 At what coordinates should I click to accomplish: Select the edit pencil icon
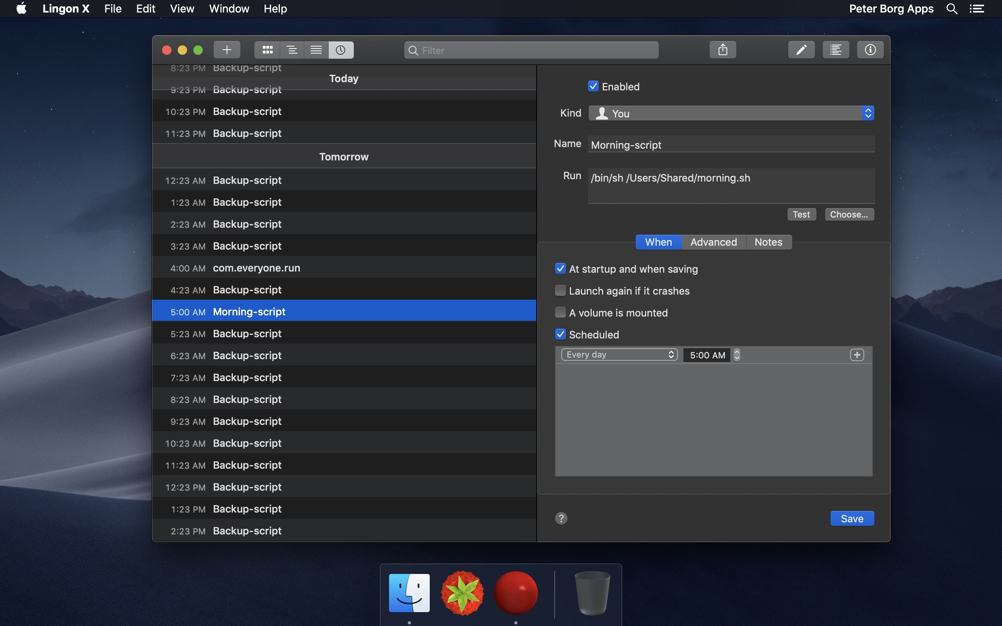point(802,49)
